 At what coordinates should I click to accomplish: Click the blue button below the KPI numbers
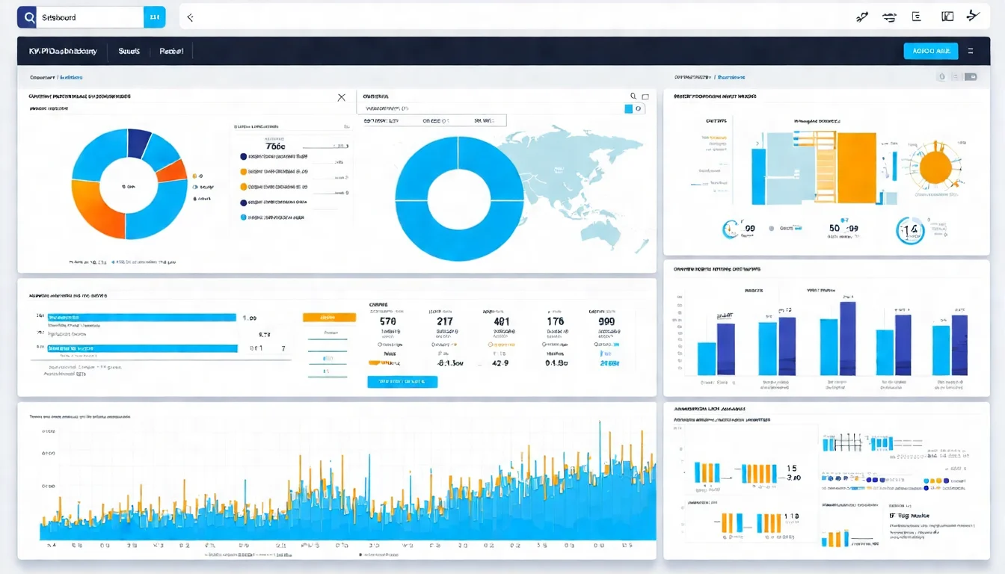coord(402,382)
